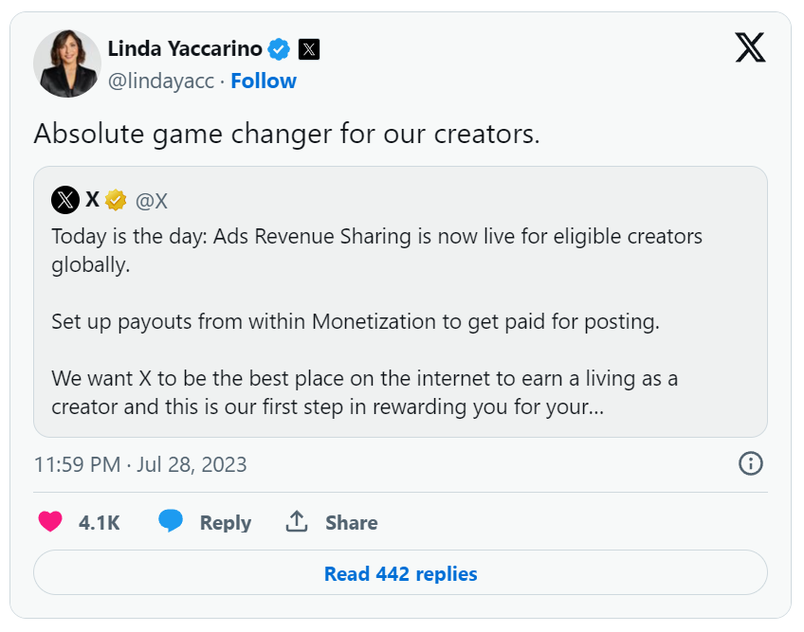Click the gold verified badge of X
The width and height of the screenshot is (804, 632).
click(x=116, y=200)
